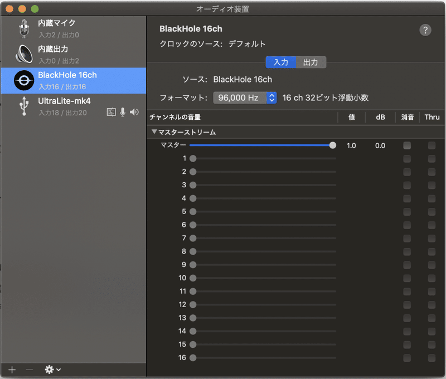The image size is (446, 379).
Task: Click the 内蔵出力 speaker device icon
Action: 23,53
